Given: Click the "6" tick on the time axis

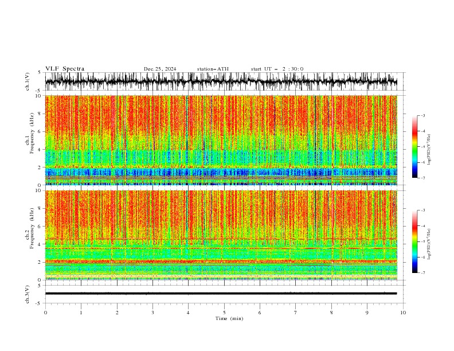Looking at the screenshot, I should [260, 313].
